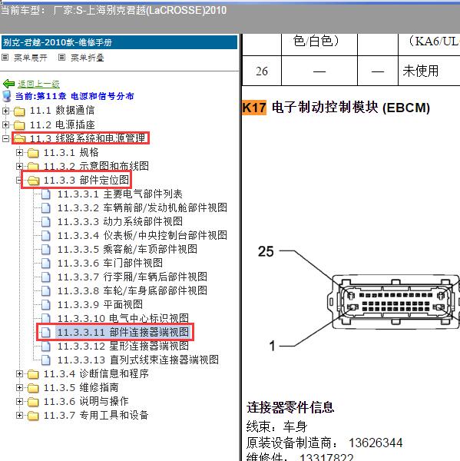Screen dimensions: 460x461
Task: Select 11.3 线路系统和电源管理
Action: click(88, 138)
